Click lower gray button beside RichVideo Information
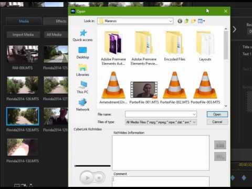This screenshot has height=189, width=252. click(x=220, y=156)
